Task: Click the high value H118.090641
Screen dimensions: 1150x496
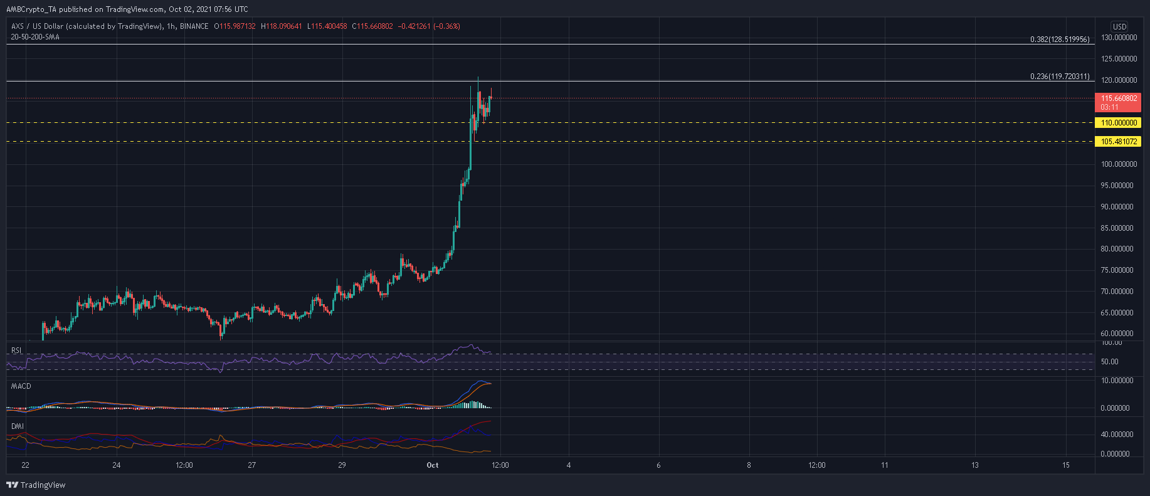Action: (x=282, y=26)
